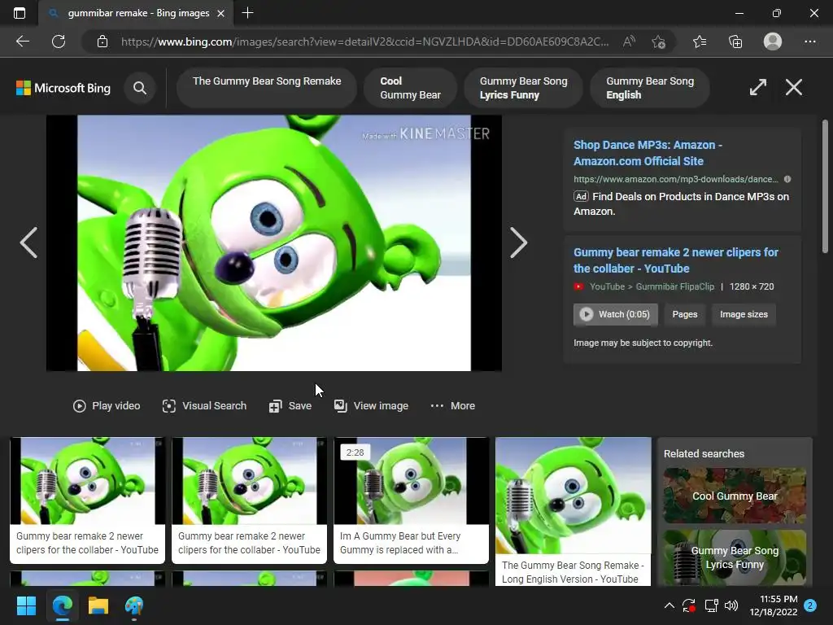Open The Gummy Bear Song Remake Long English thumbnail
This screenshot has width=833, height=625.
(573, 511)
